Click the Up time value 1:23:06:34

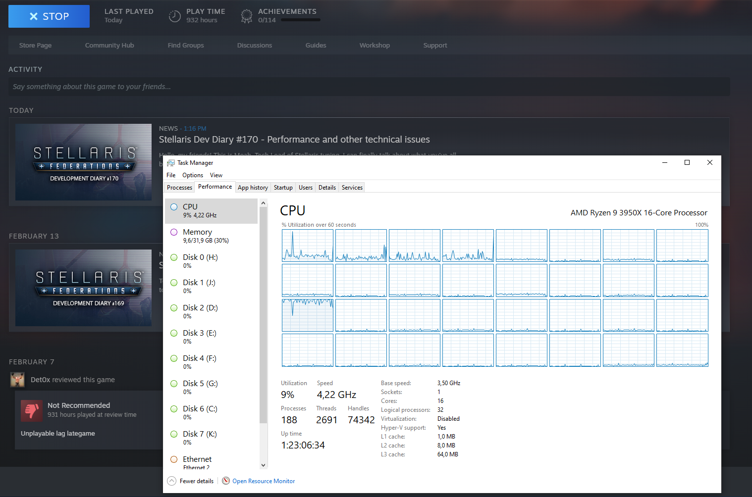click(303, 445)
